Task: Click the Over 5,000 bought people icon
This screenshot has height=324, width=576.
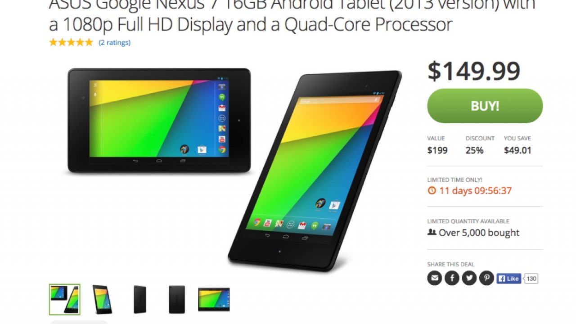Action: point(432,232)
